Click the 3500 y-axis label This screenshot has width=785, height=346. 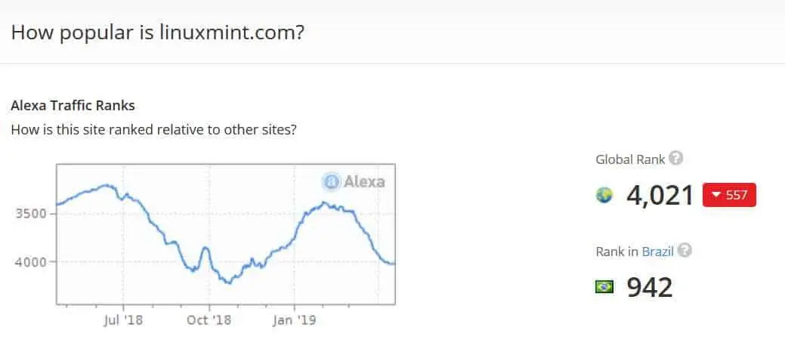click(x=32, y=214)
